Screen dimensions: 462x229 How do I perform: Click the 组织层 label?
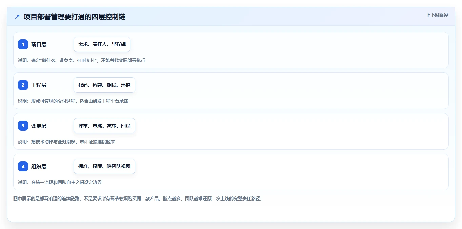[x=39, y=166]
